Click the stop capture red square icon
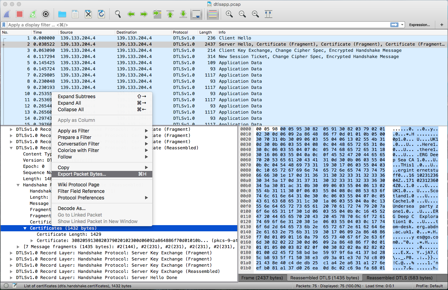 20,14
